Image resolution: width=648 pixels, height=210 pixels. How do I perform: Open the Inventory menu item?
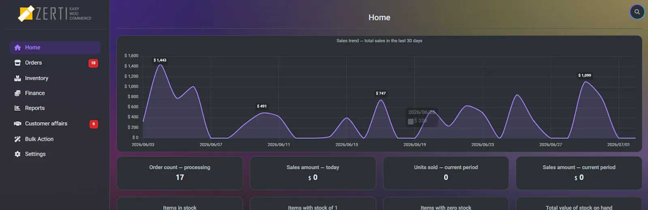55,78
